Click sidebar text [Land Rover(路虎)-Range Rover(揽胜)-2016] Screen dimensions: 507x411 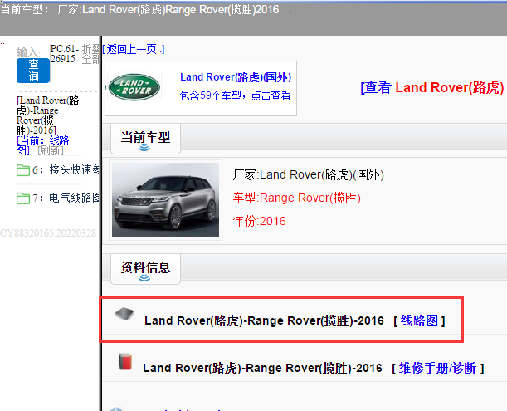(47, 115)
